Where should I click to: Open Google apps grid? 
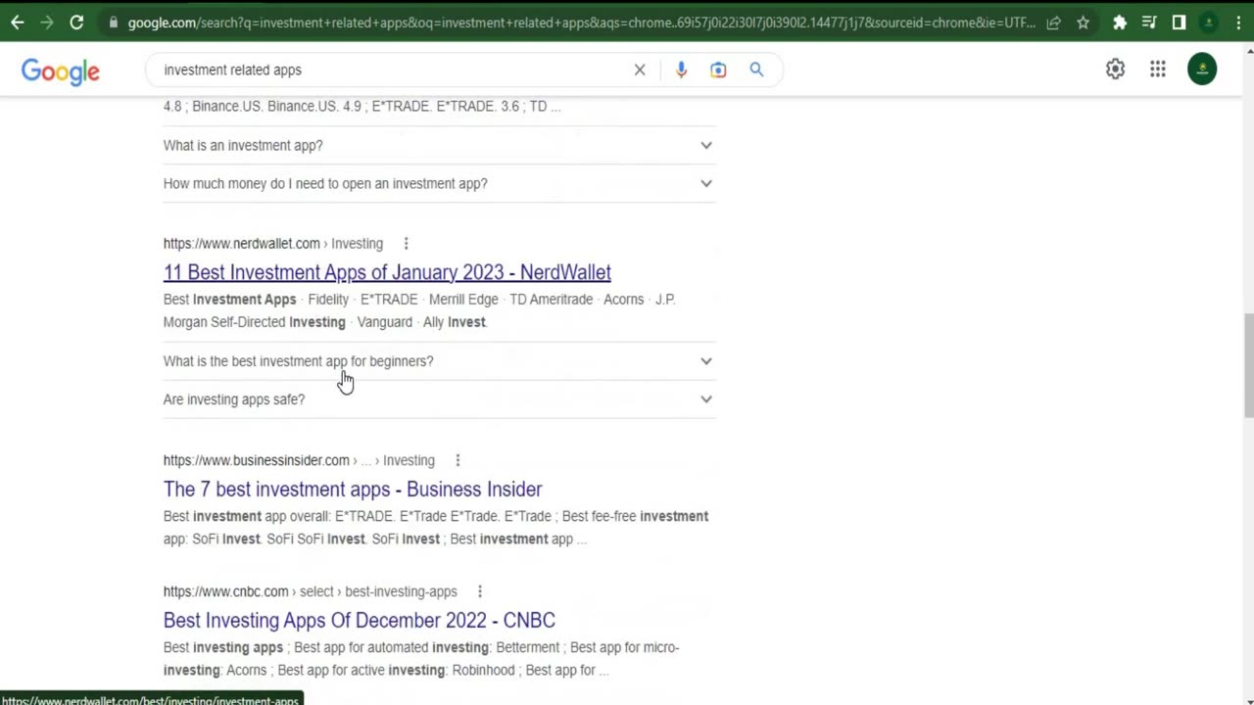[1158, 69]
